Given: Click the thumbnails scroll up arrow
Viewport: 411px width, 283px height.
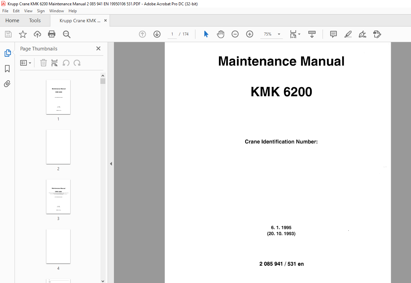Looking at the screenshot, I should 103,75.
